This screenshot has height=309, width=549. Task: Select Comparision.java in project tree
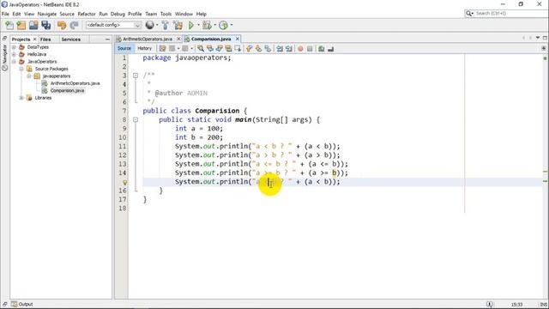67,91
